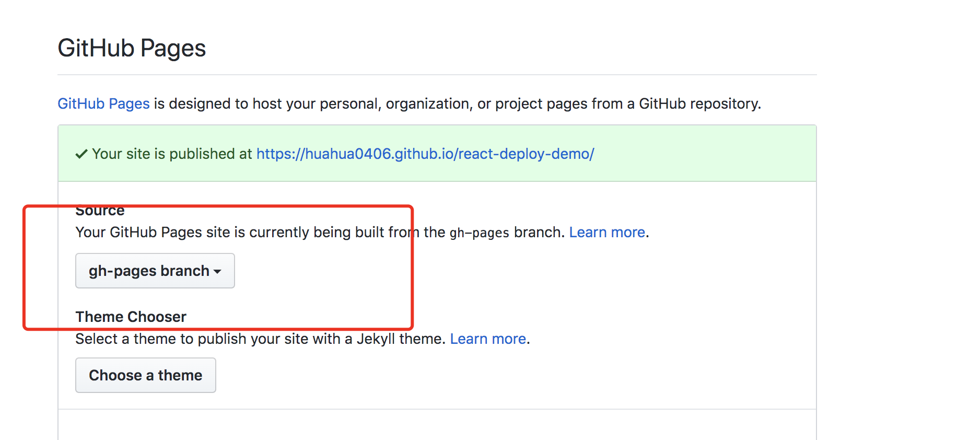Click Learn more about Jekyll themes
This screenshot has width=957, height=440.
tap(487, 339)
